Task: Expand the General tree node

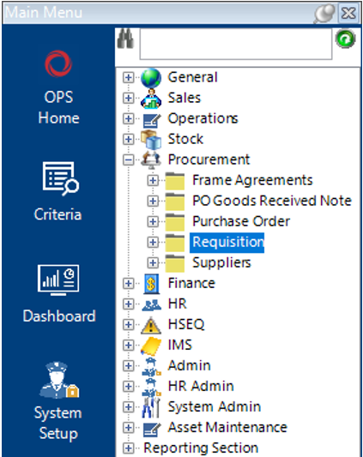Action: click(128, 77)
